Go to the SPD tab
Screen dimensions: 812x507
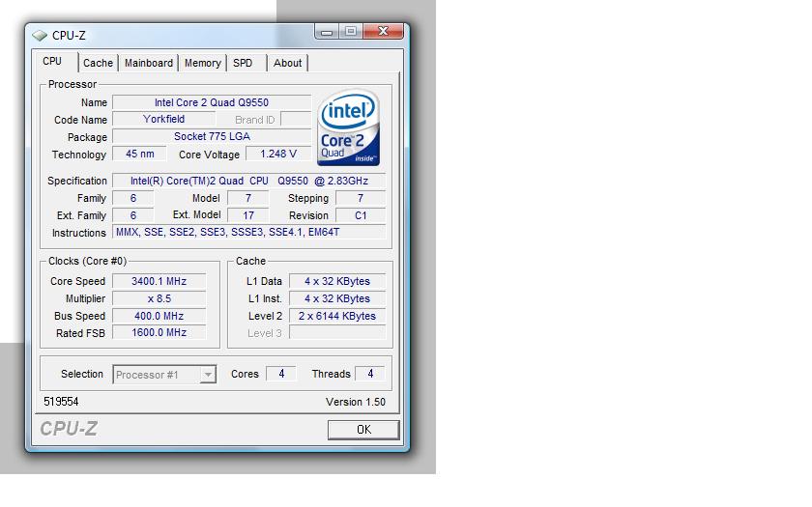coord(243,63)
